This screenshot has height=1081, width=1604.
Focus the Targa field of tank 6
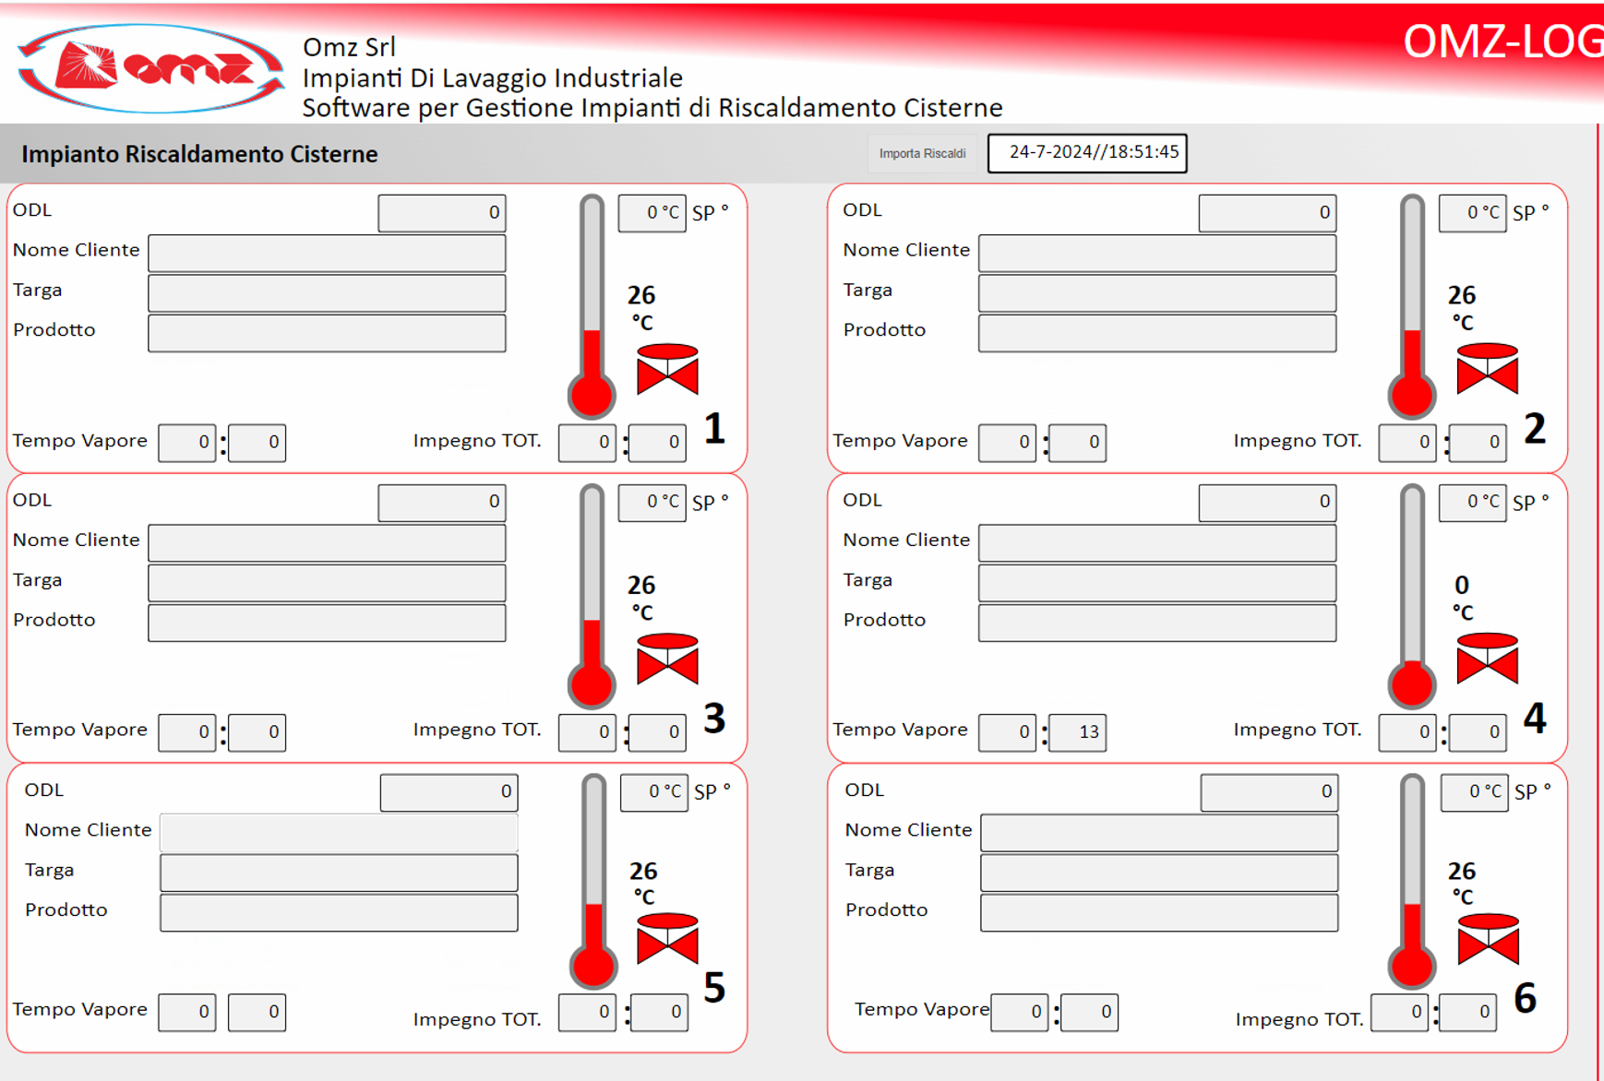point(1159,873)
